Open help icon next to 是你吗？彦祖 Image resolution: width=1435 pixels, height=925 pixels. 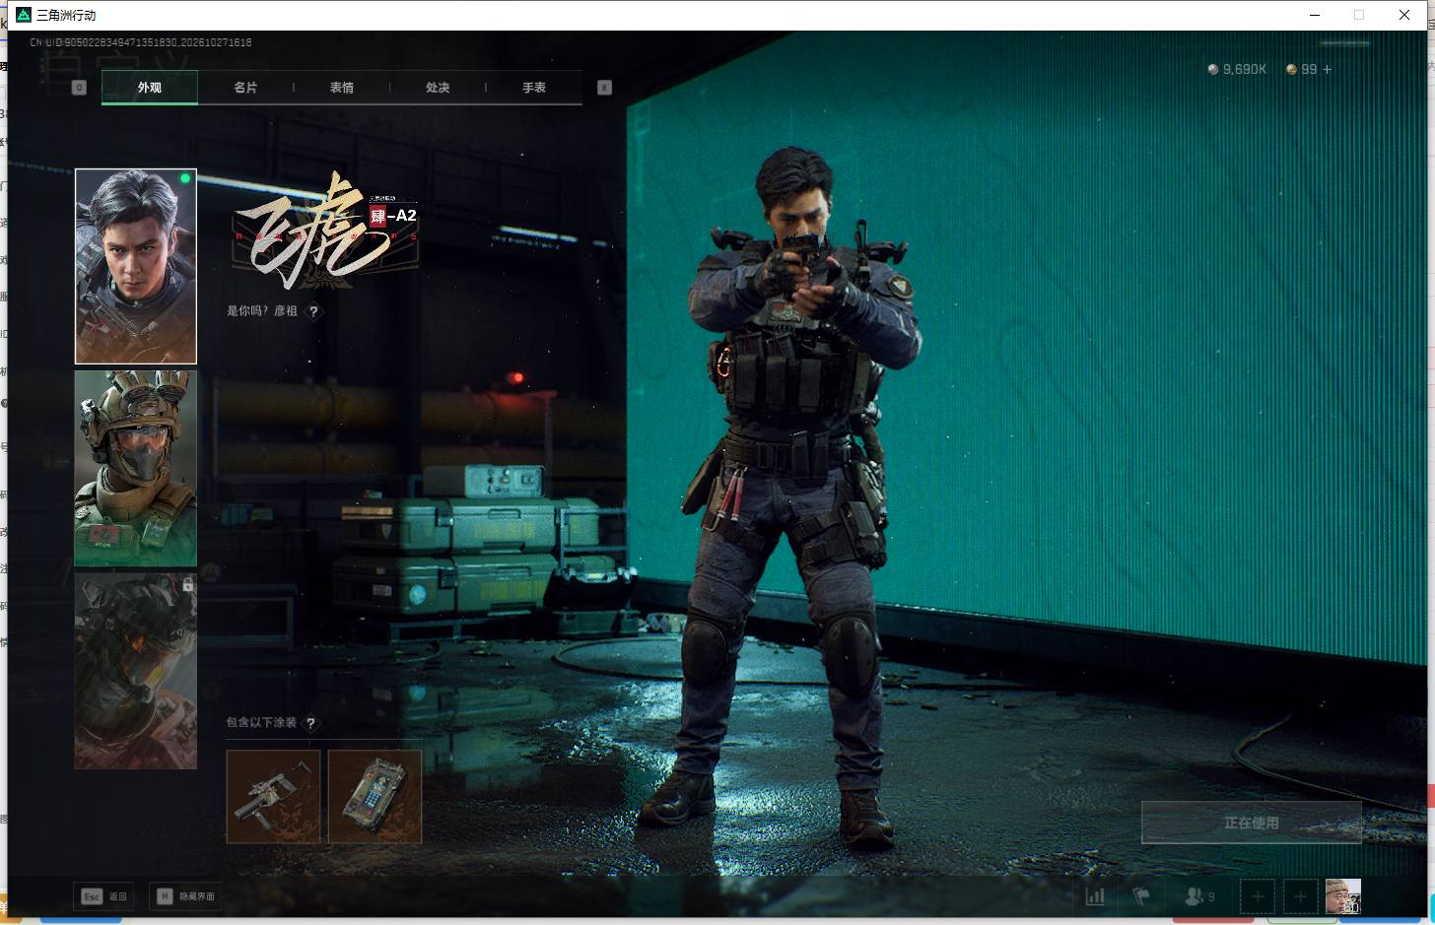pos(313,311)
